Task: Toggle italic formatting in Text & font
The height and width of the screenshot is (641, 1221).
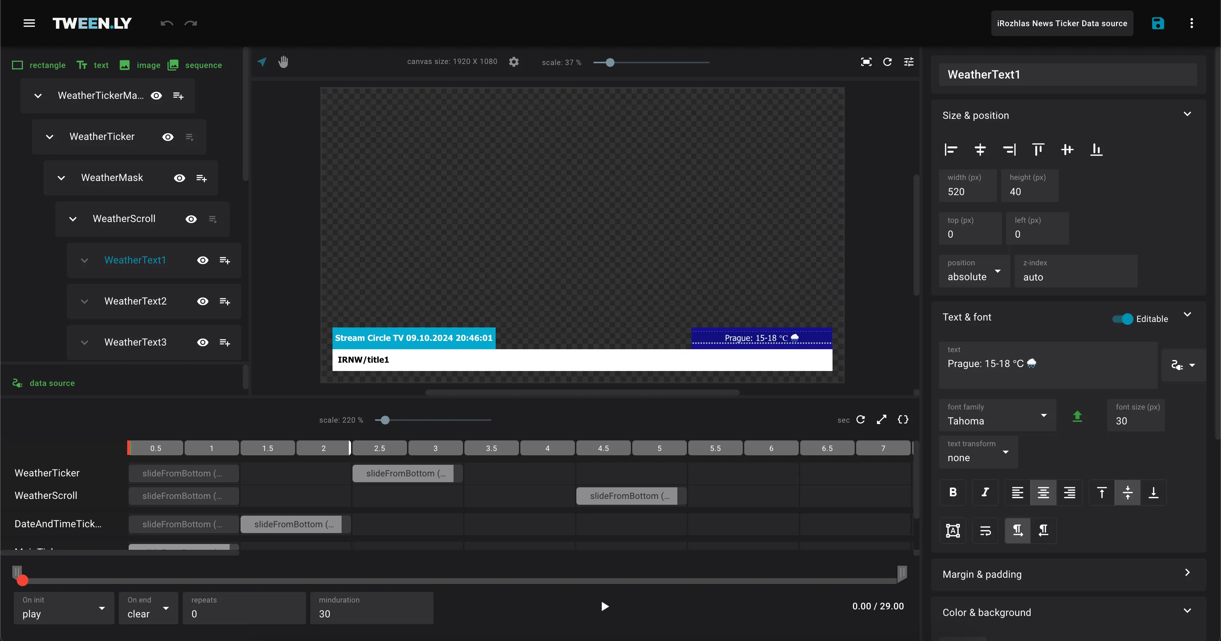Action: coord(985,493)
